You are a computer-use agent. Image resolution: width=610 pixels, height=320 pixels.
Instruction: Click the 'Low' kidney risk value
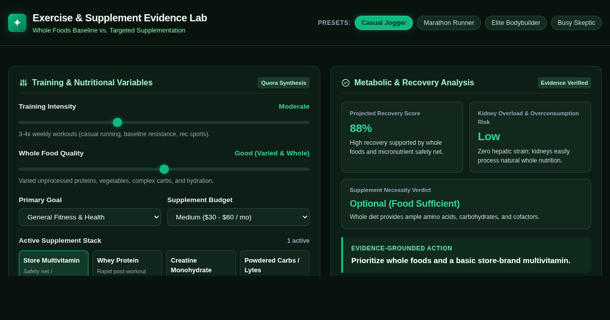point(489,137)
